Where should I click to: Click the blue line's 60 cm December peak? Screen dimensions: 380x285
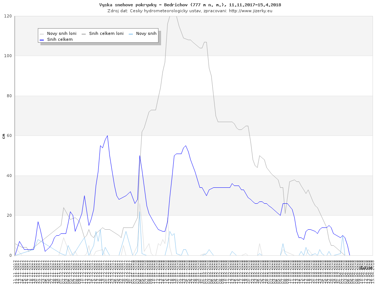(x=107, y=136)
